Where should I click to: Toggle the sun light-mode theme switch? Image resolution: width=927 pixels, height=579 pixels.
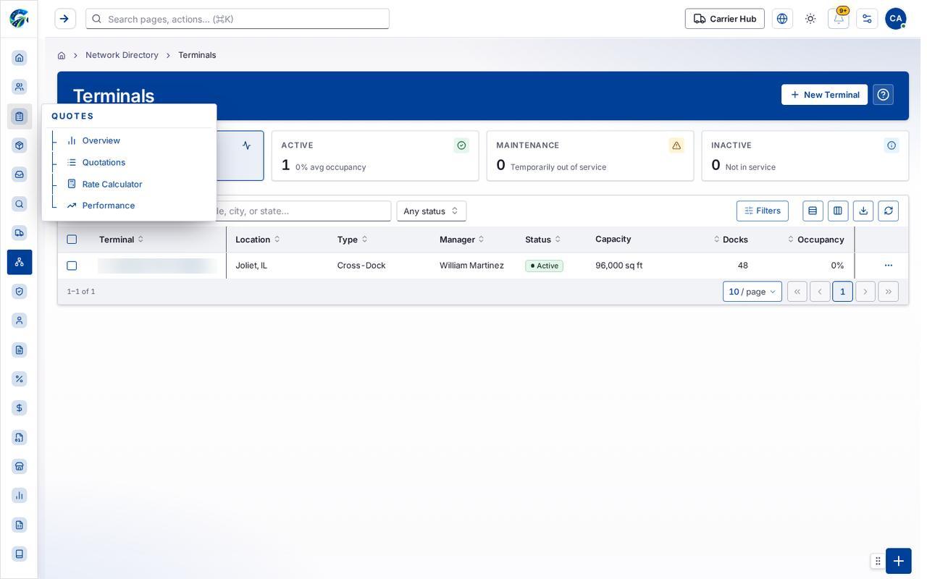pos(810,19)
